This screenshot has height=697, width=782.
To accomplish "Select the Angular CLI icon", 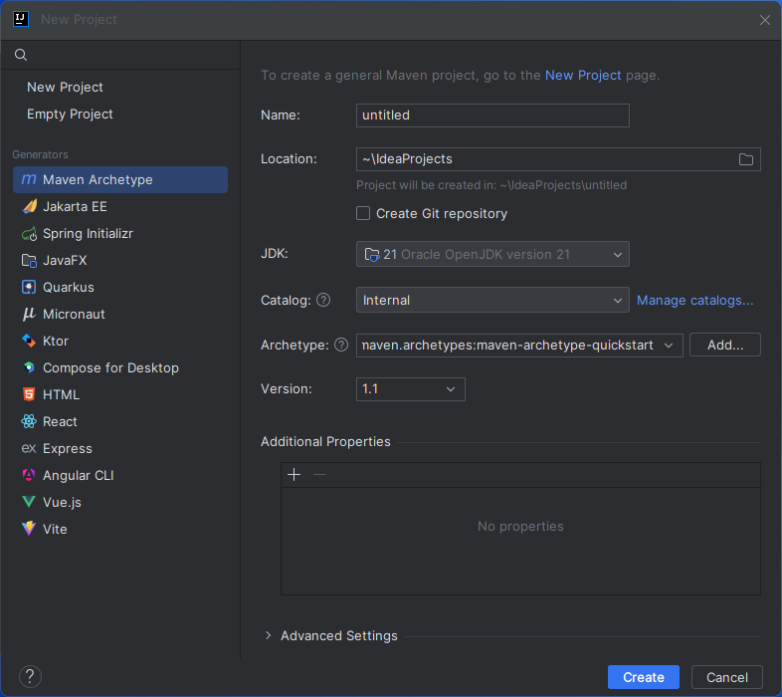I will (x=29, y=475).
